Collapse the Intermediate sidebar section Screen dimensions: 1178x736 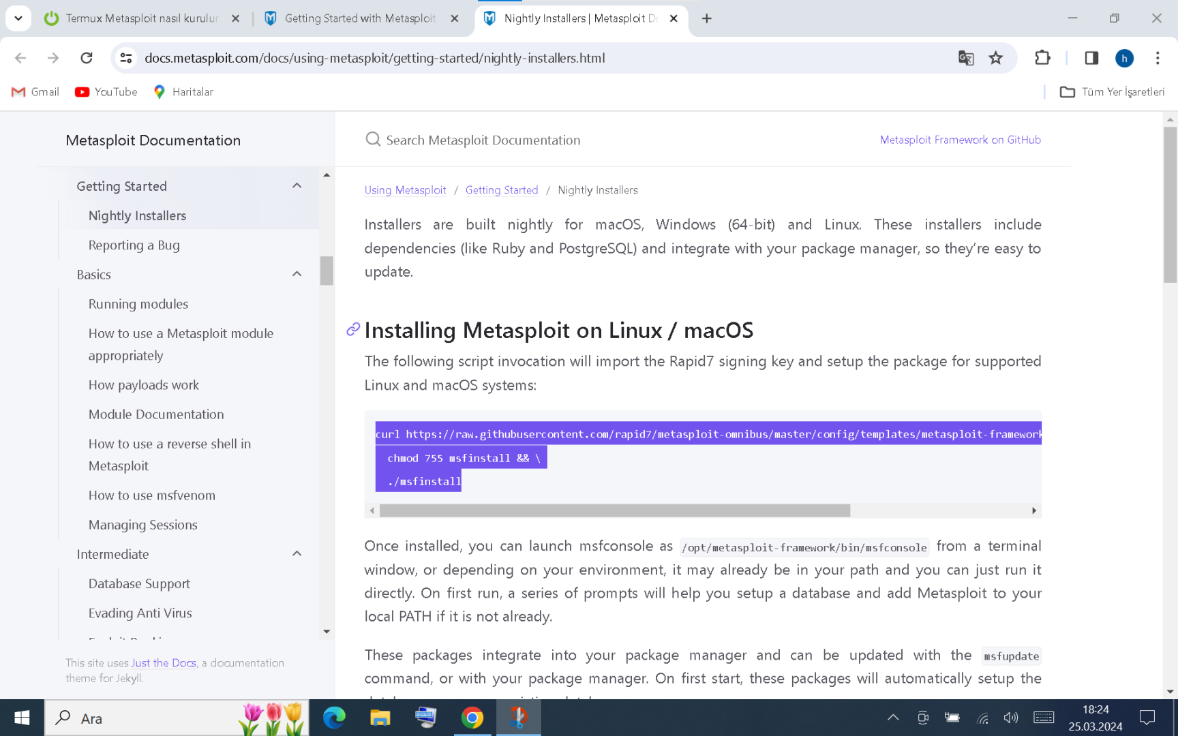click(x=297, y=554)
